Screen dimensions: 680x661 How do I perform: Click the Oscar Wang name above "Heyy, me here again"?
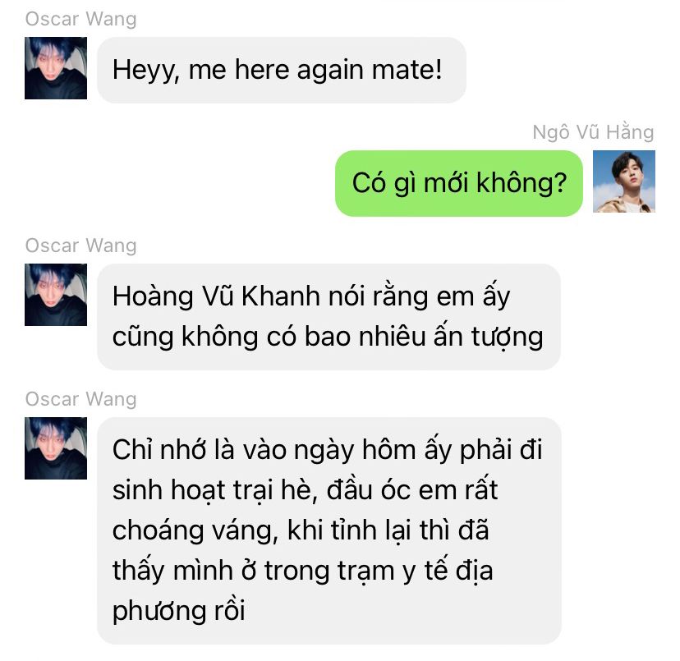tap(81, 19)
